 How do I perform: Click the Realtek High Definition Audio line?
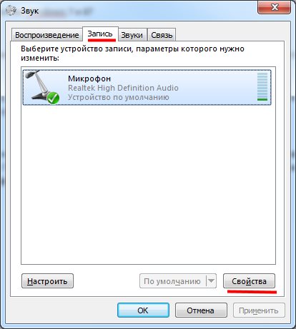point(123,88)
